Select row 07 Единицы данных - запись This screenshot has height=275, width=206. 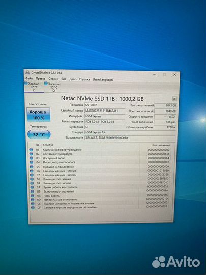(100, 175)
